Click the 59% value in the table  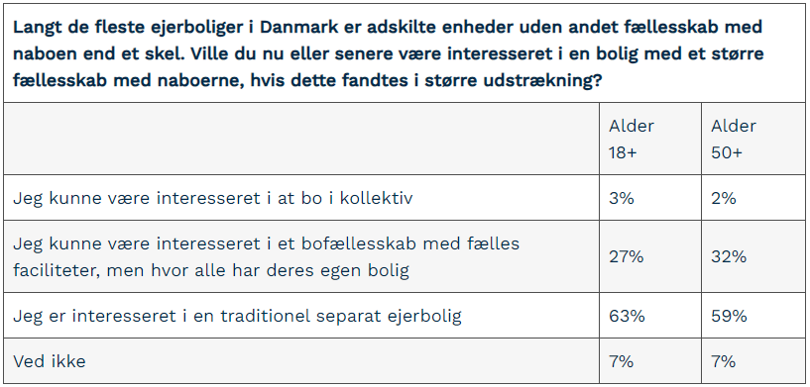[x=729, y=316]
